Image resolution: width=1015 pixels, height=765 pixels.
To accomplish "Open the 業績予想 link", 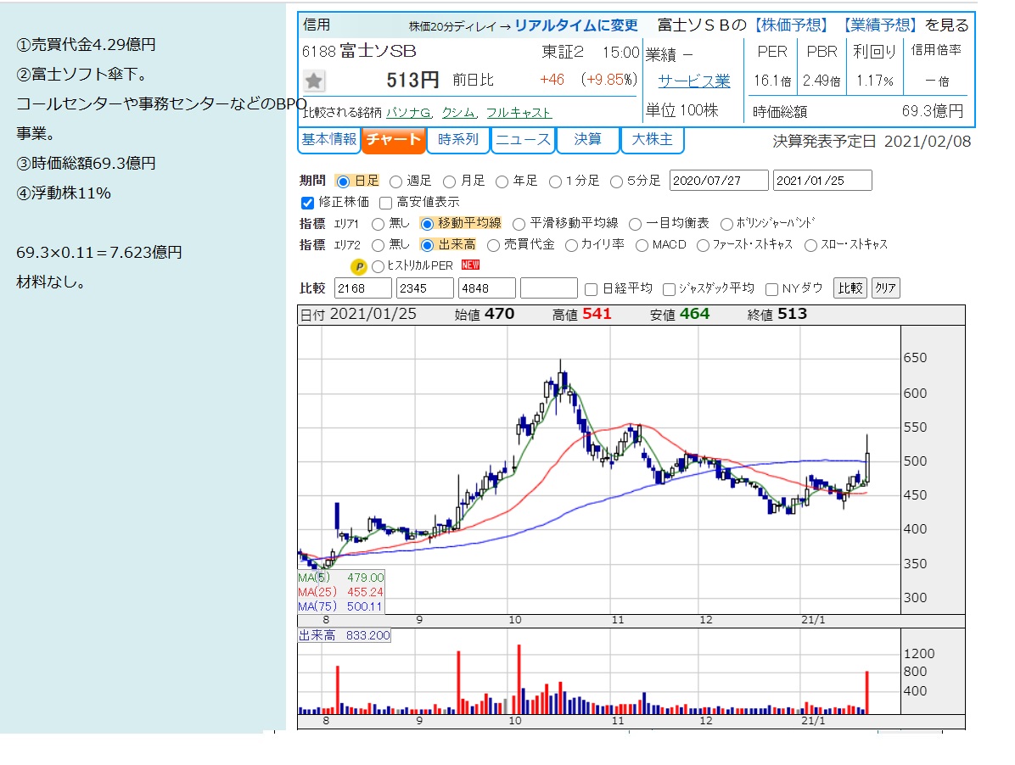I will pyautogui.click(x=880, y=25).
